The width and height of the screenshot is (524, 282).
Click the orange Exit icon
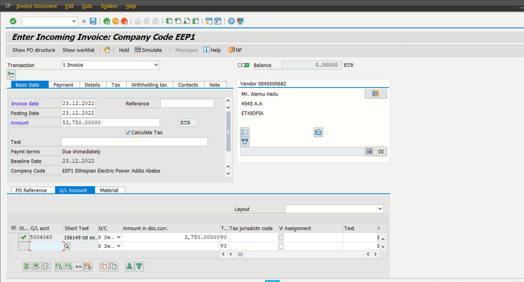[116, 21]
